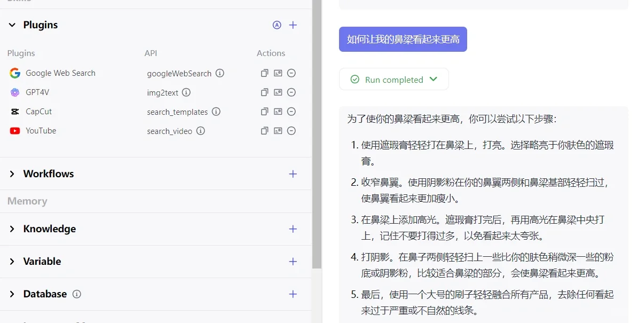Click the user message bubble 如何让我的鼻梁看起来更高
This screenshot has width=638, height=323.
(403, 40)
